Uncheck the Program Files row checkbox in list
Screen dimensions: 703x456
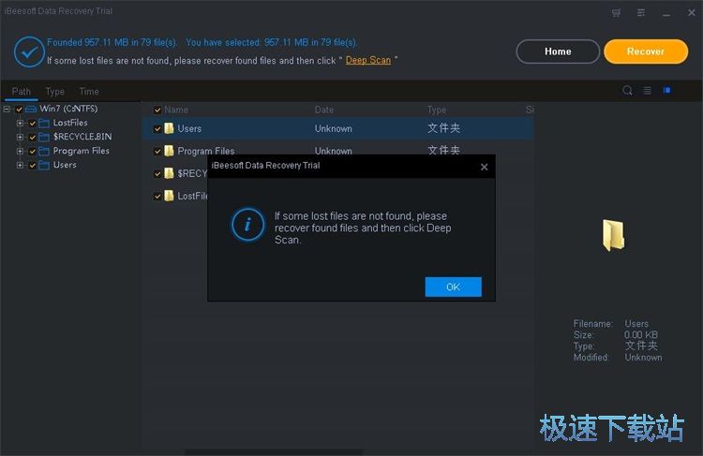pos(157,152)
